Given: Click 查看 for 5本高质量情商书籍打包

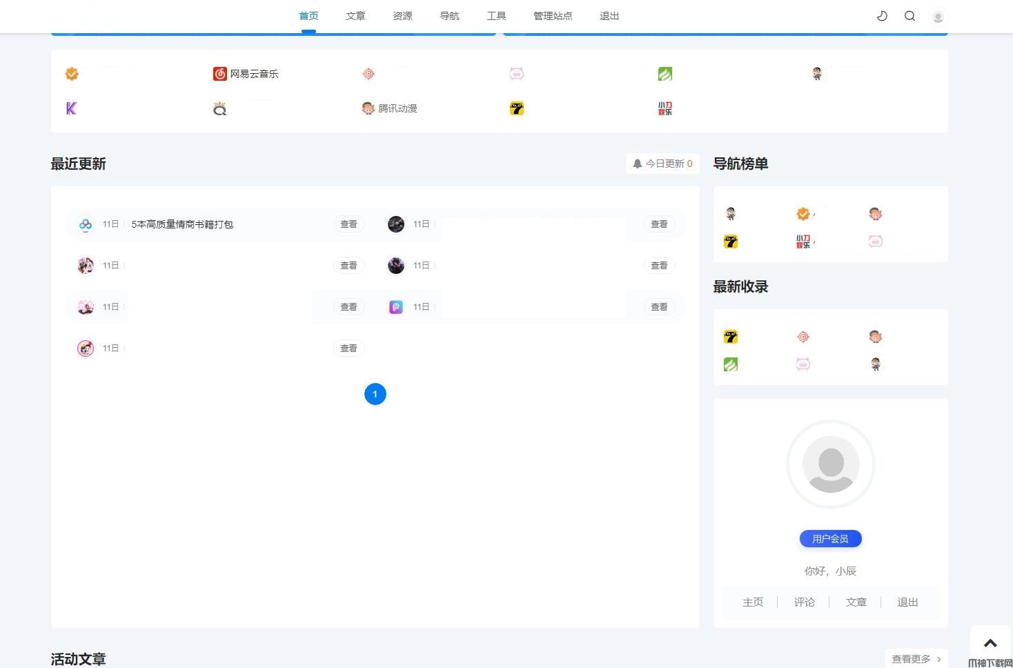Looking at the screenshot, I should (x=348, y=224).
